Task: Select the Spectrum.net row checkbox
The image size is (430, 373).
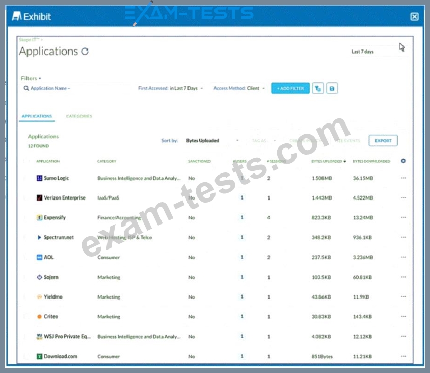Action: [26, 238]
